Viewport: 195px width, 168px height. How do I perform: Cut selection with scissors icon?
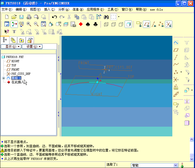pos(69,17)
